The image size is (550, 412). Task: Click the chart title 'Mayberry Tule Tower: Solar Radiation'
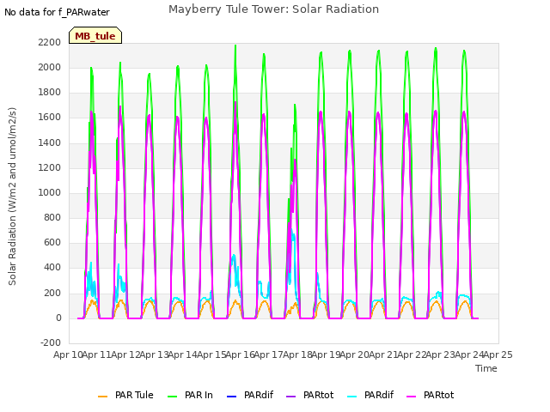click(x=273, y=9)
